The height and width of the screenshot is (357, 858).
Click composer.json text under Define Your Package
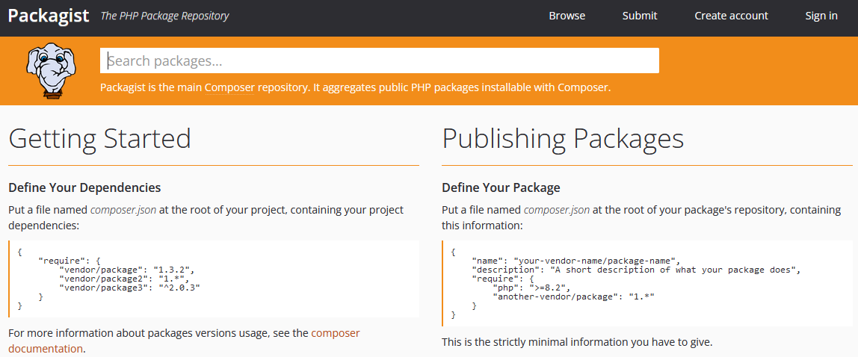point(557,210)
